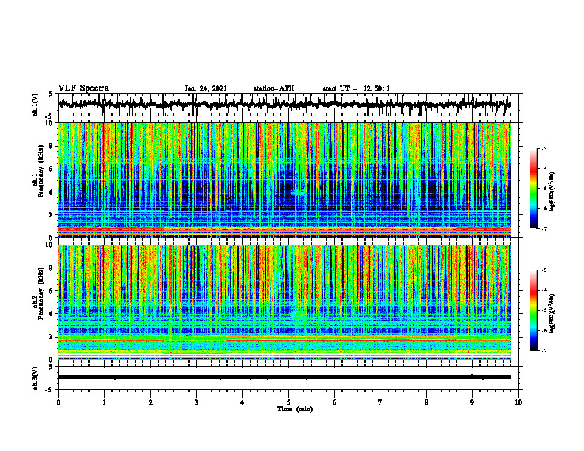This screenshot has width=584, height=451.
Task: Click tick label "2" on the Time axis
Action: [x=150, y=402]
